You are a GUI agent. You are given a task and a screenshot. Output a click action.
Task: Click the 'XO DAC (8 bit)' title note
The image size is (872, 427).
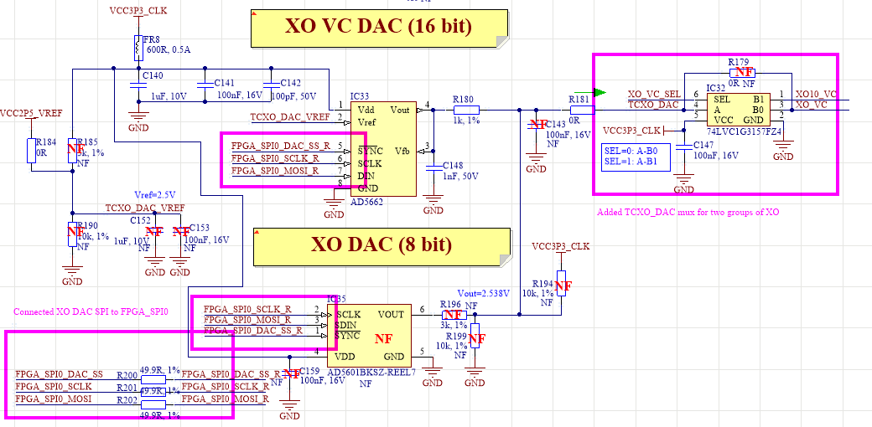click(x=381, y=244)
